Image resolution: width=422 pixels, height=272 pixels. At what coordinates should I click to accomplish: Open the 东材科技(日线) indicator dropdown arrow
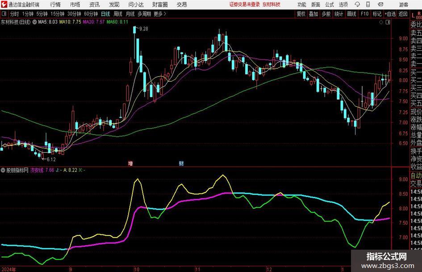[x=34, y=22]
